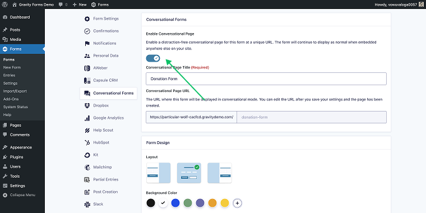Click the Forms icon in the admin bar
Viewport: 426px width, 213px height.
click(94, 4)
